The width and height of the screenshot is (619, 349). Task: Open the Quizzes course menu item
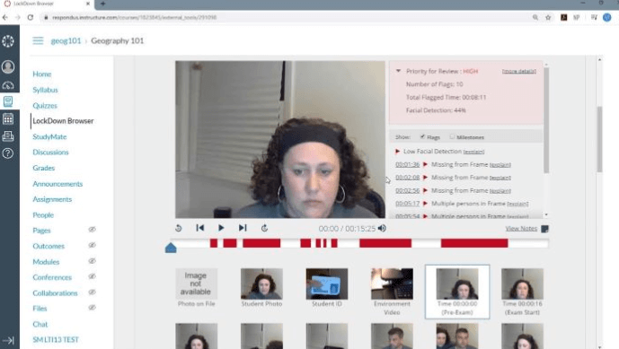click(45, 106)
